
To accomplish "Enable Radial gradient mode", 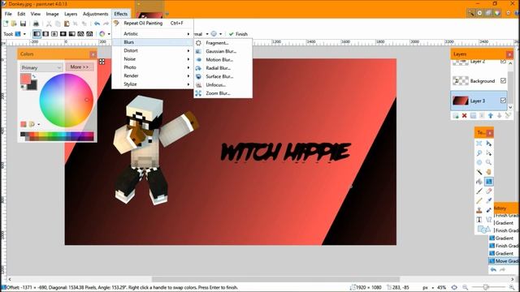I will pyautogui.click(x=63, y=34).
